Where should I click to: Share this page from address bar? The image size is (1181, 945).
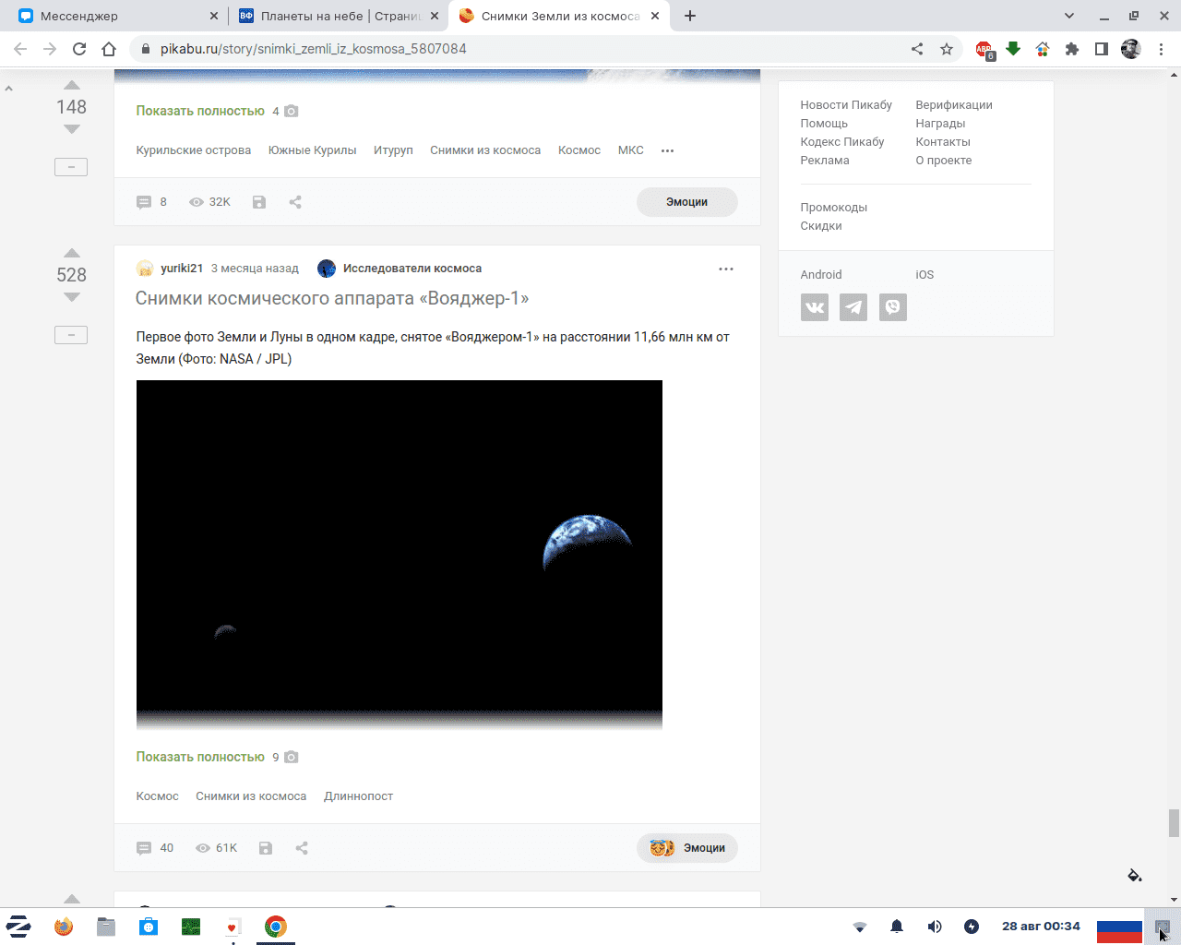[917, 49]
